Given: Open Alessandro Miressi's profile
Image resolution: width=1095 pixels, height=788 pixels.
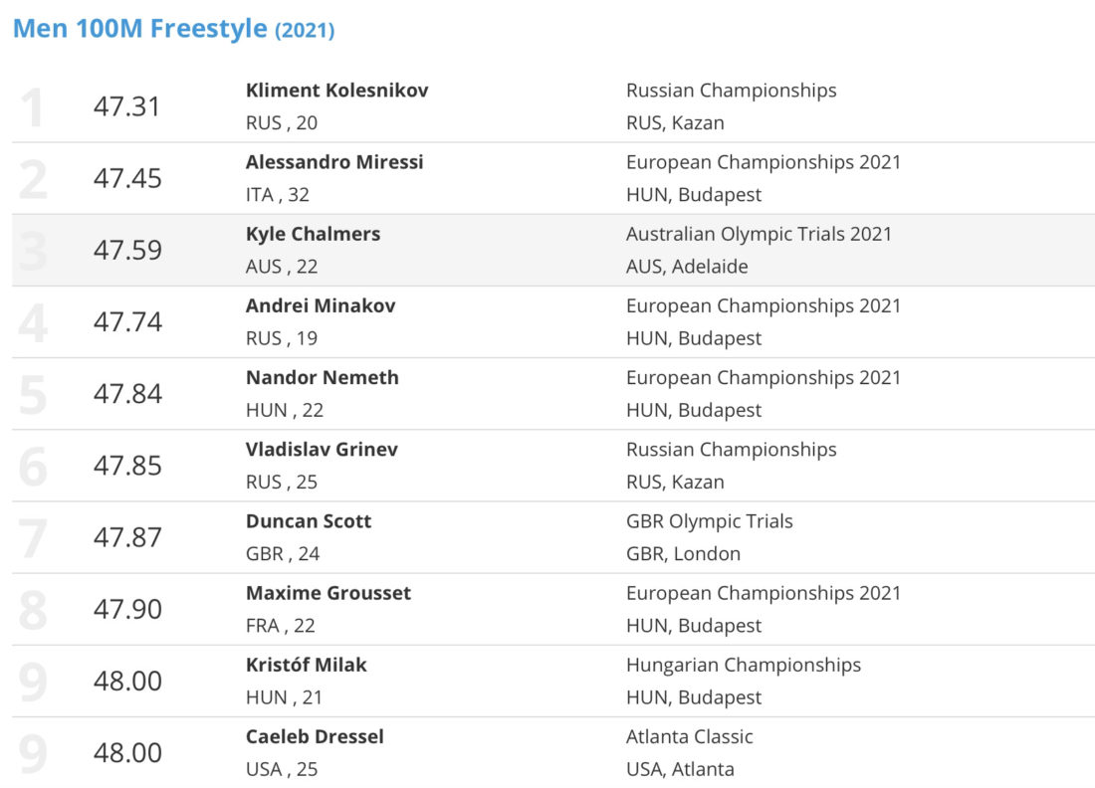Looking at the screenshot, I should pos(334,162).
